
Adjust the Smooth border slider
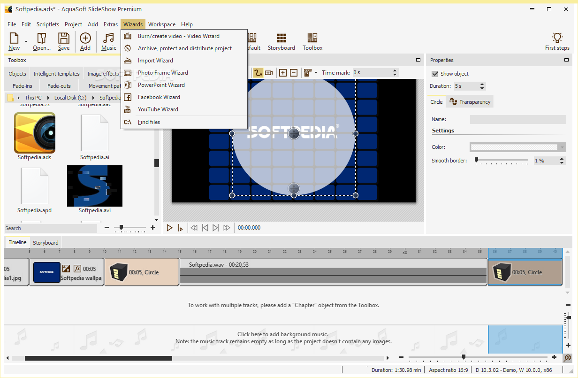476,160
